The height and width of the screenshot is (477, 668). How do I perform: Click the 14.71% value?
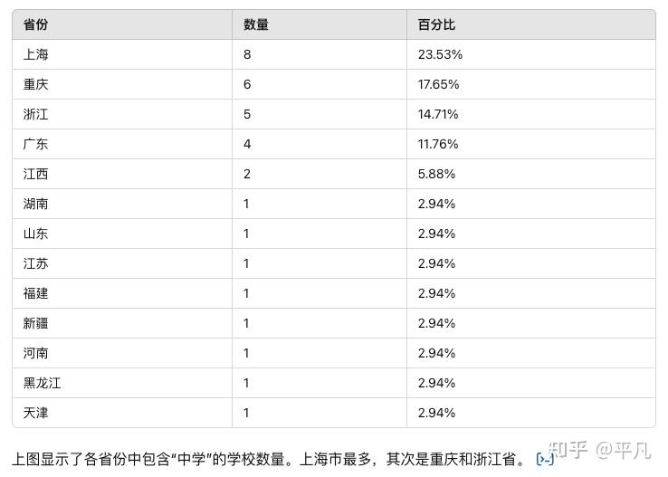tap(438, 114)
